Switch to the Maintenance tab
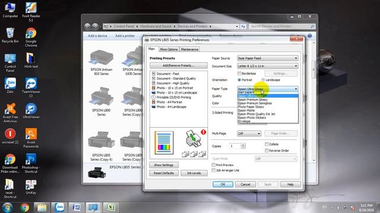This screenshot has height=213, width=380. (189, 49)
